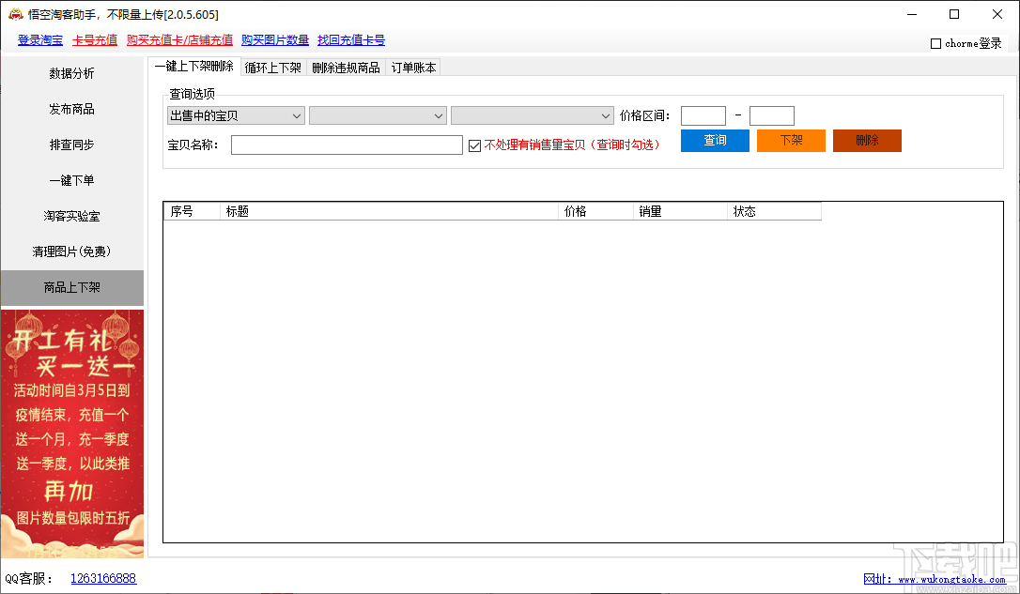Enable the chorme登录 checkbox

(x=936, y=43)
